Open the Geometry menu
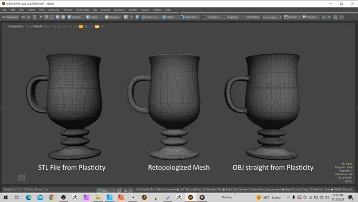 pyautogui.click(x=54, y=10)
